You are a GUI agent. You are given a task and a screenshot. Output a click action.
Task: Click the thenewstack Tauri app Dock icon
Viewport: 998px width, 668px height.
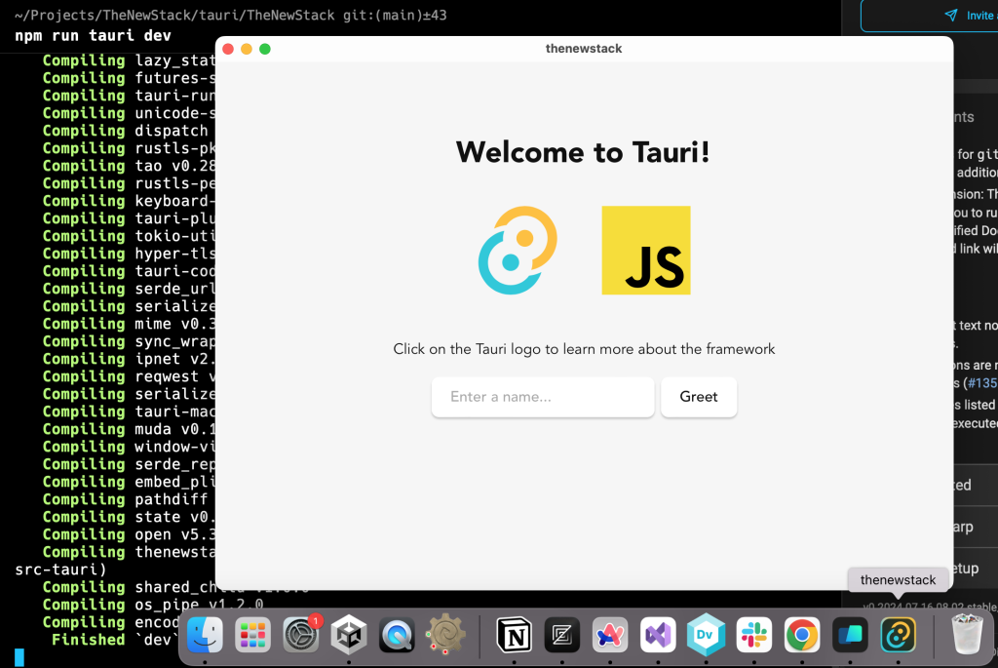898,635
